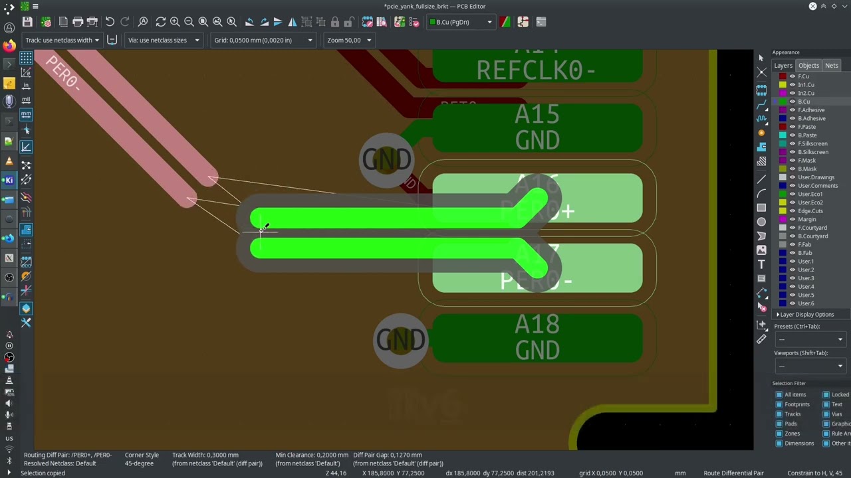Zoom in on the board

click(x=175, y=22)
